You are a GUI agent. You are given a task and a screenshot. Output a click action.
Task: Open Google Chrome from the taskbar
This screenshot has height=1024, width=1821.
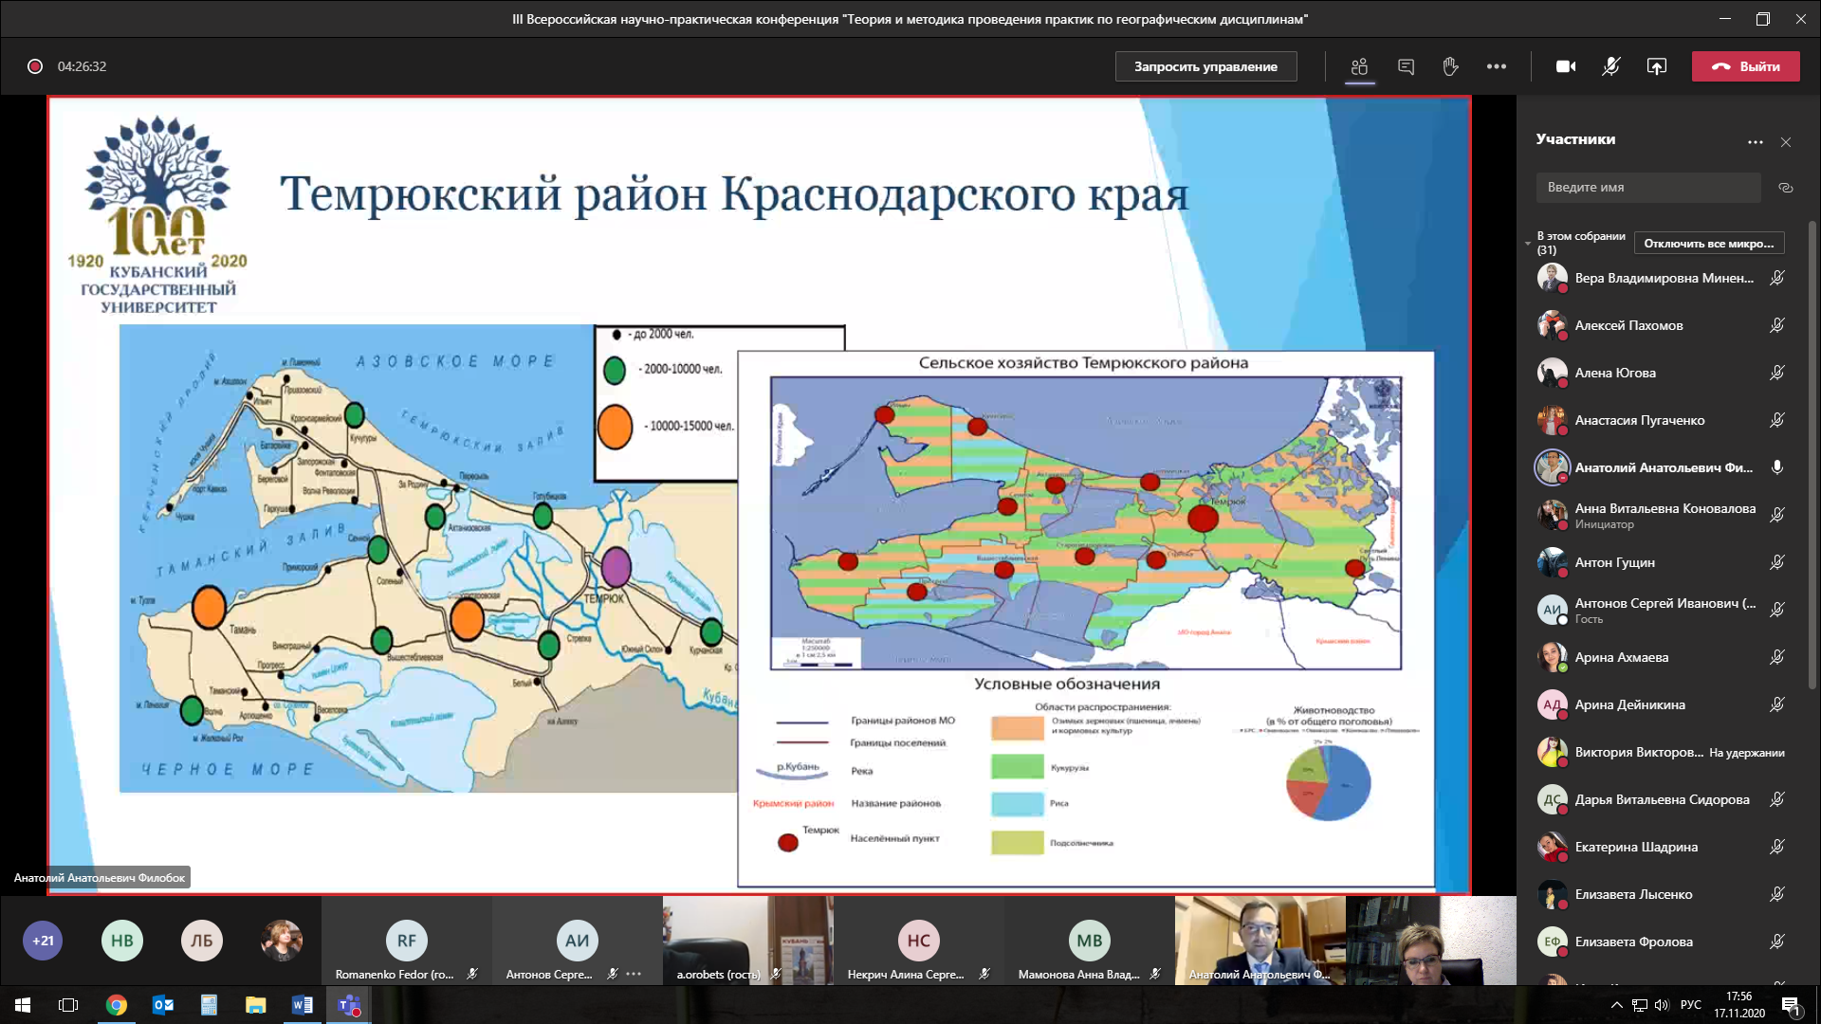tap(117, 1005)
